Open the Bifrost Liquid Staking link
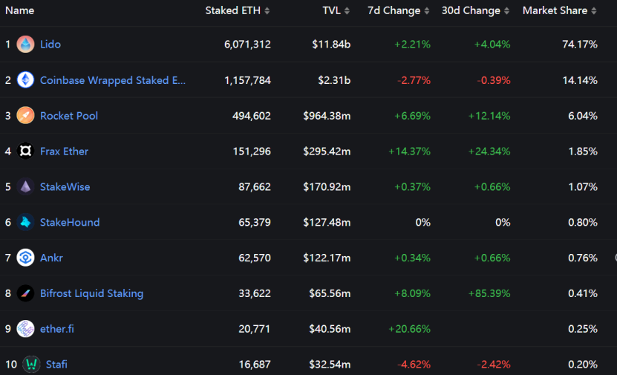 pos(91,293)
